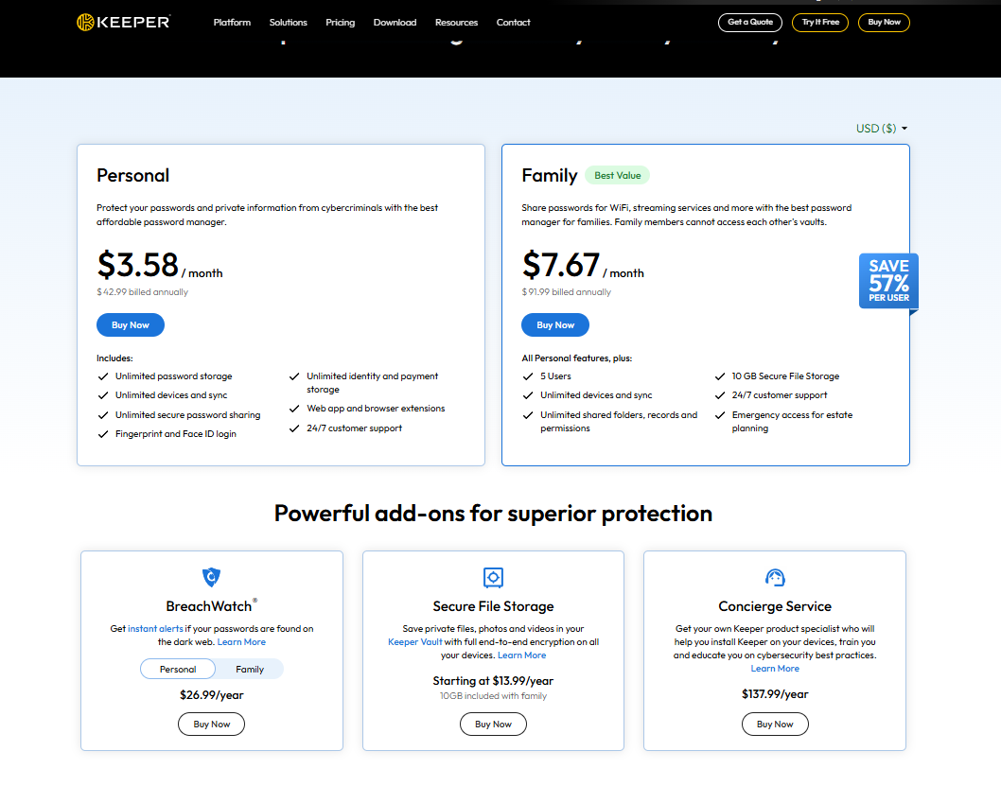Screen dimensions: 1001x786
Task: Open the Download menu
Action: pos(395,23)
